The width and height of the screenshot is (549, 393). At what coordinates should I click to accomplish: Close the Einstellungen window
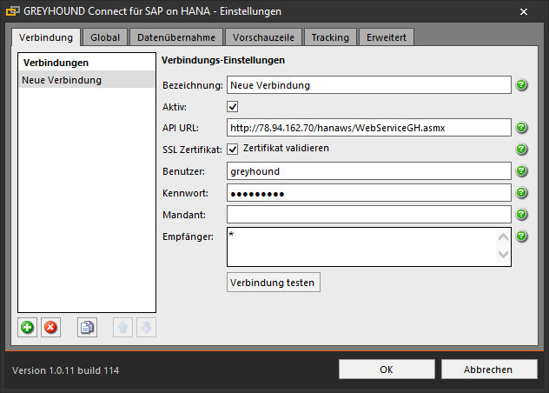[524, 11]
